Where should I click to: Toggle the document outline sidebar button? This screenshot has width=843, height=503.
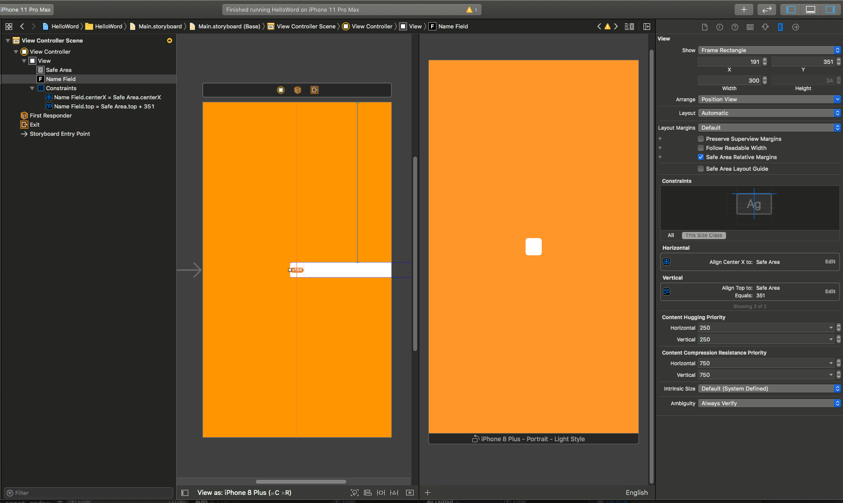[185, 492]
